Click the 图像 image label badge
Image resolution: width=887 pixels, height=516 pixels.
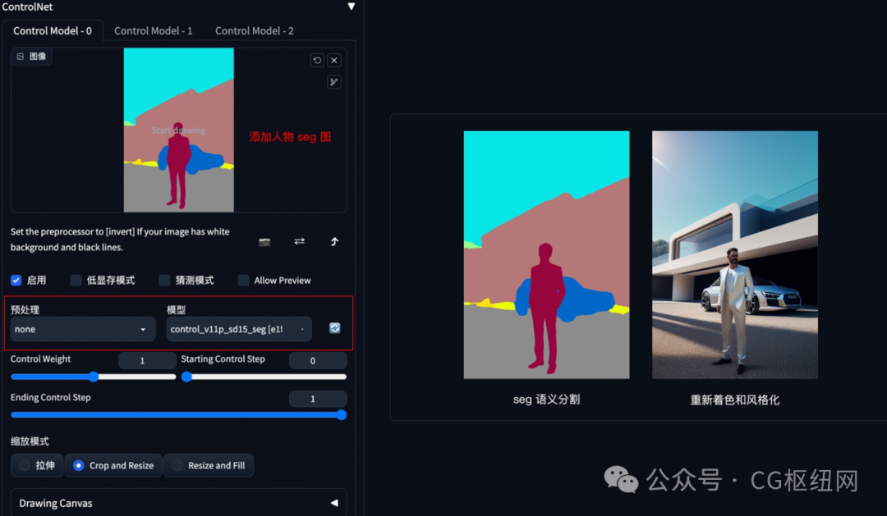[x=32, y=56]
